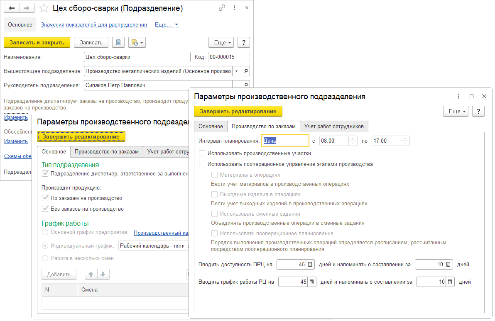Open calculator for график работы РЦ 45
This screenshot has width=495, height=321.
(311, 282)
